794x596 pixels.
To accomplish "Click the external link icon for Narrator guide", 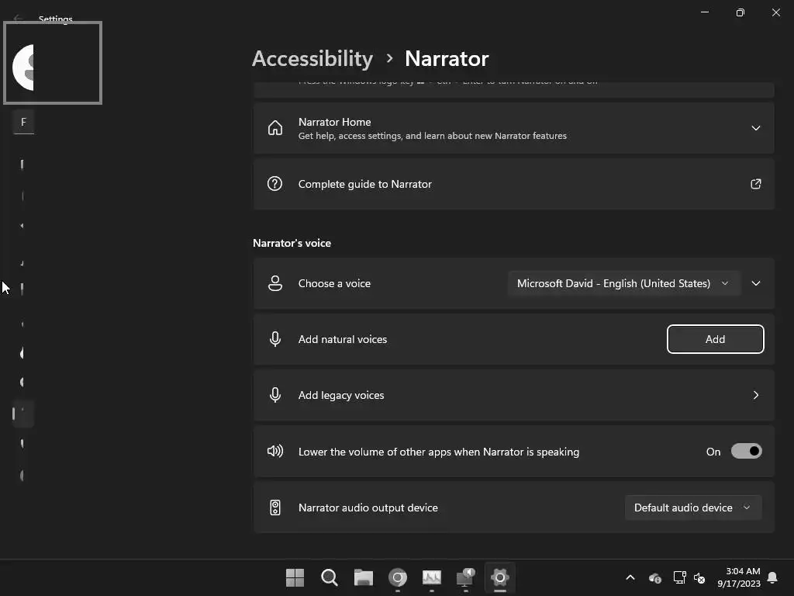I will (x=755, y=184).
